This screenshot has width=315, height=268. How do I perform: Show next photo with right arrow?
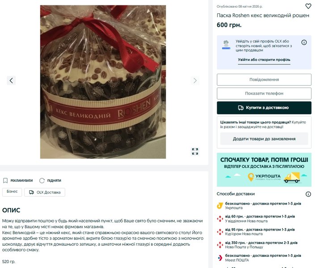(195, 80)
